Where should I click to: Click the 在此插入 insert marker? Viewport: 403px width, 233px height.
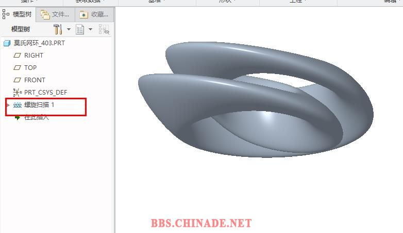[x=36, y=117]
